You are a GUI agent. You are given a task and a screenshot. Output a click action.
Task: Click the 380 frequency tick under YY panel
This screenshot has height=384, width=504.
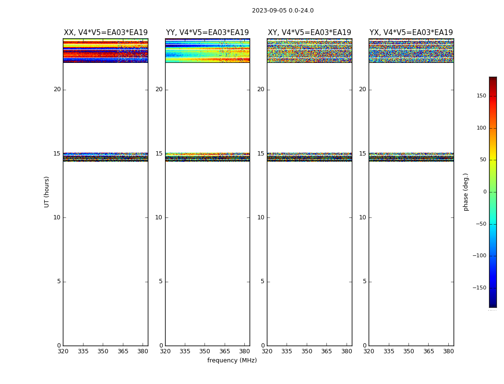tap(245, 351)
